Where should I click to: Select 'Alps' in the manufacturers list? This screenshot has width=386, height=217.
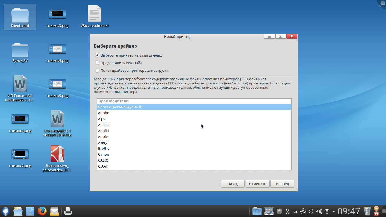pos(194,119)
